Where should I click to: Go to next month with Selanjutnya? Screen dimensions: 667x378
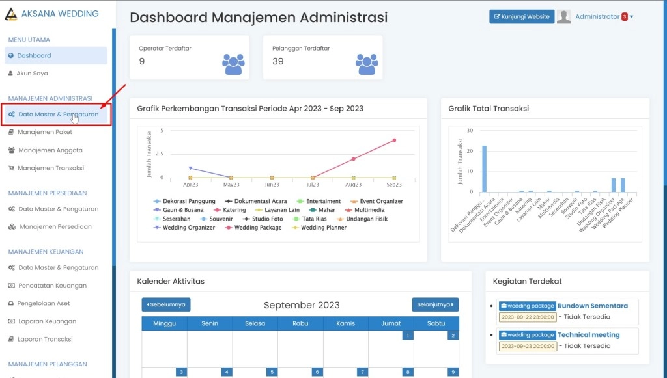(435, 304)
